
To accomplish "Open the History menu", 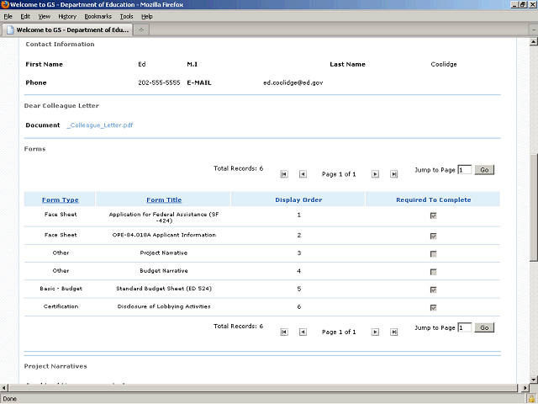I will [x=67, y=16].
